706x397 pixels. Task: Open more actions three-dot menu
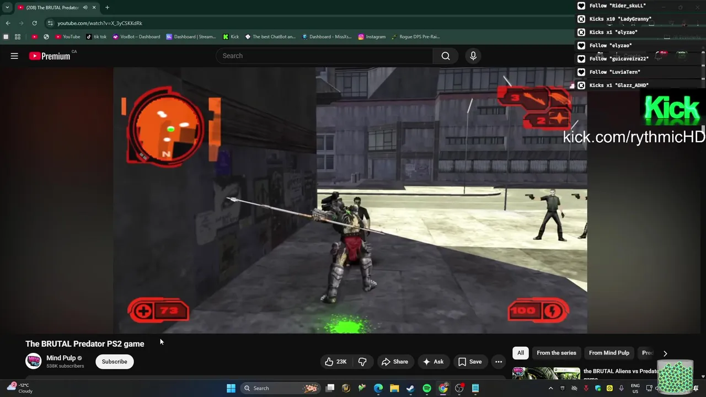click(499, 362)
